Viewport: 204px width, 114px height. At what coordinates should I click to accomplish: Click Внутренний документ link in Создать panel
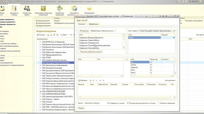tap(43, 23)
